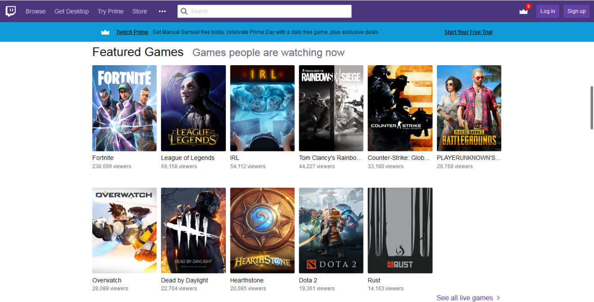Open the League of Legends cover art
This screenshot has height=302, width=594.
193,108
